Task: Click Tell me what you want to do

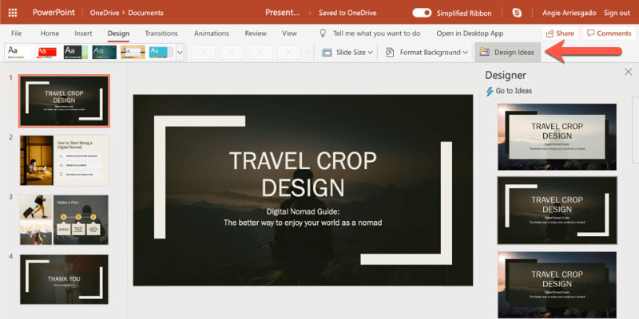Action: [376, 33]
